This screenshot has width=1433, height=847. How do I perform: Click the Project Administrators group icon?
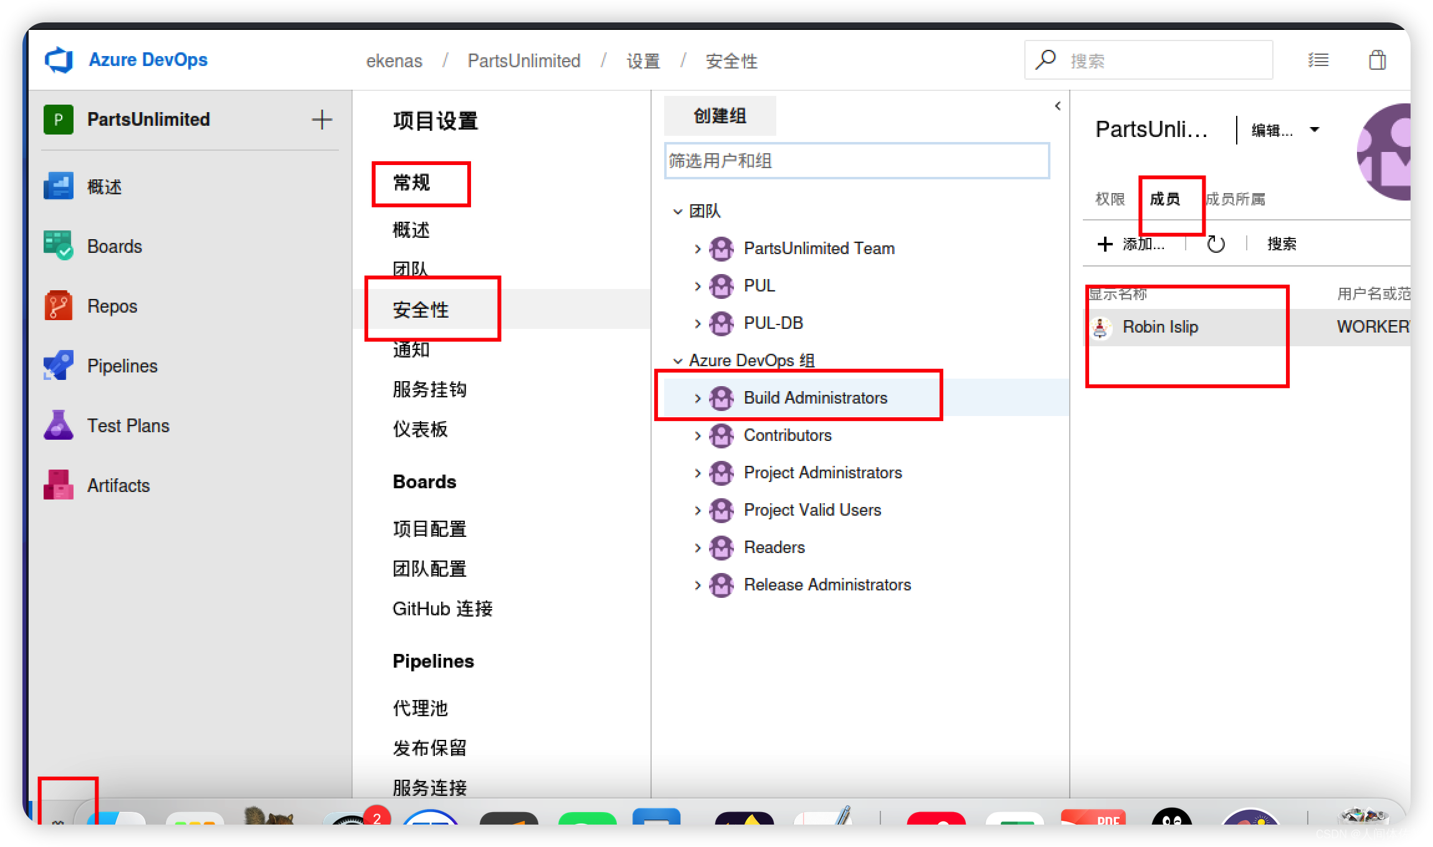721,473
